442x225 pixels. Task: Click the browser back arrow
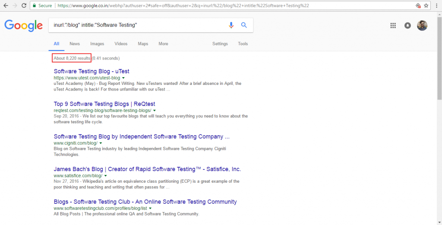tap(6, 6)
